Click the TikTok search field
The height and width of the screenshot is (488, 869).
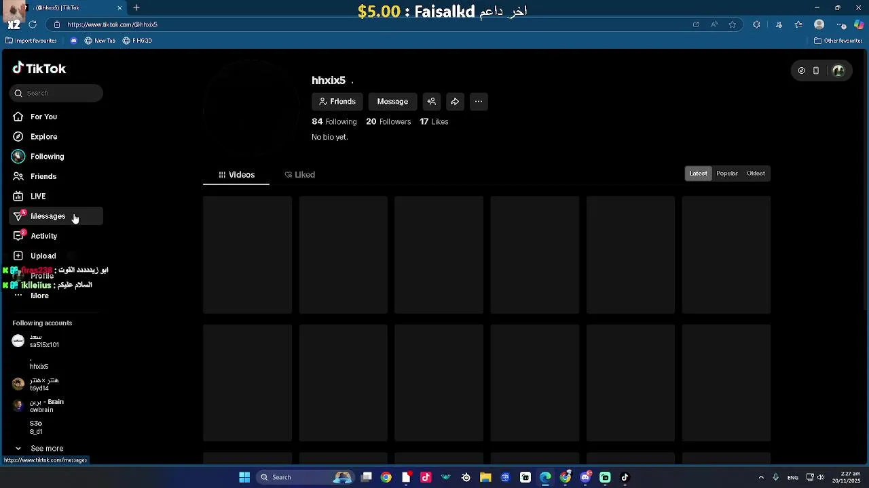click(56, 93)
